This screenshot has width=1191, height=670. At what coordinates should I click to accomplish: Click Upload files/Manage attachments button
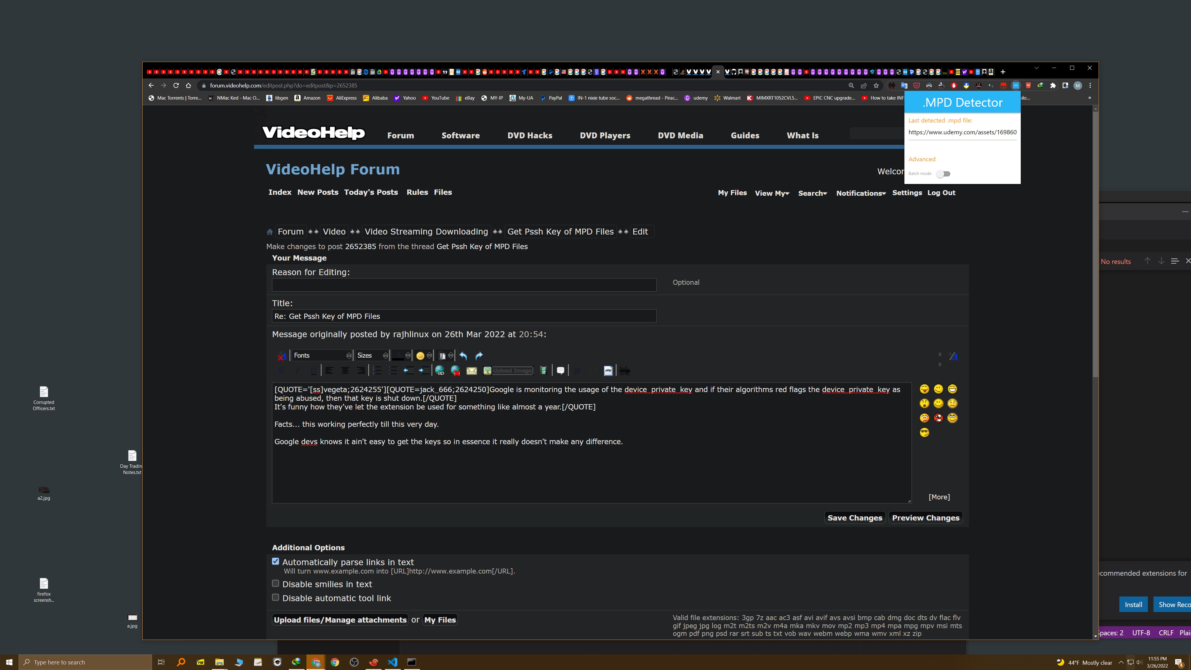point(340,620)
